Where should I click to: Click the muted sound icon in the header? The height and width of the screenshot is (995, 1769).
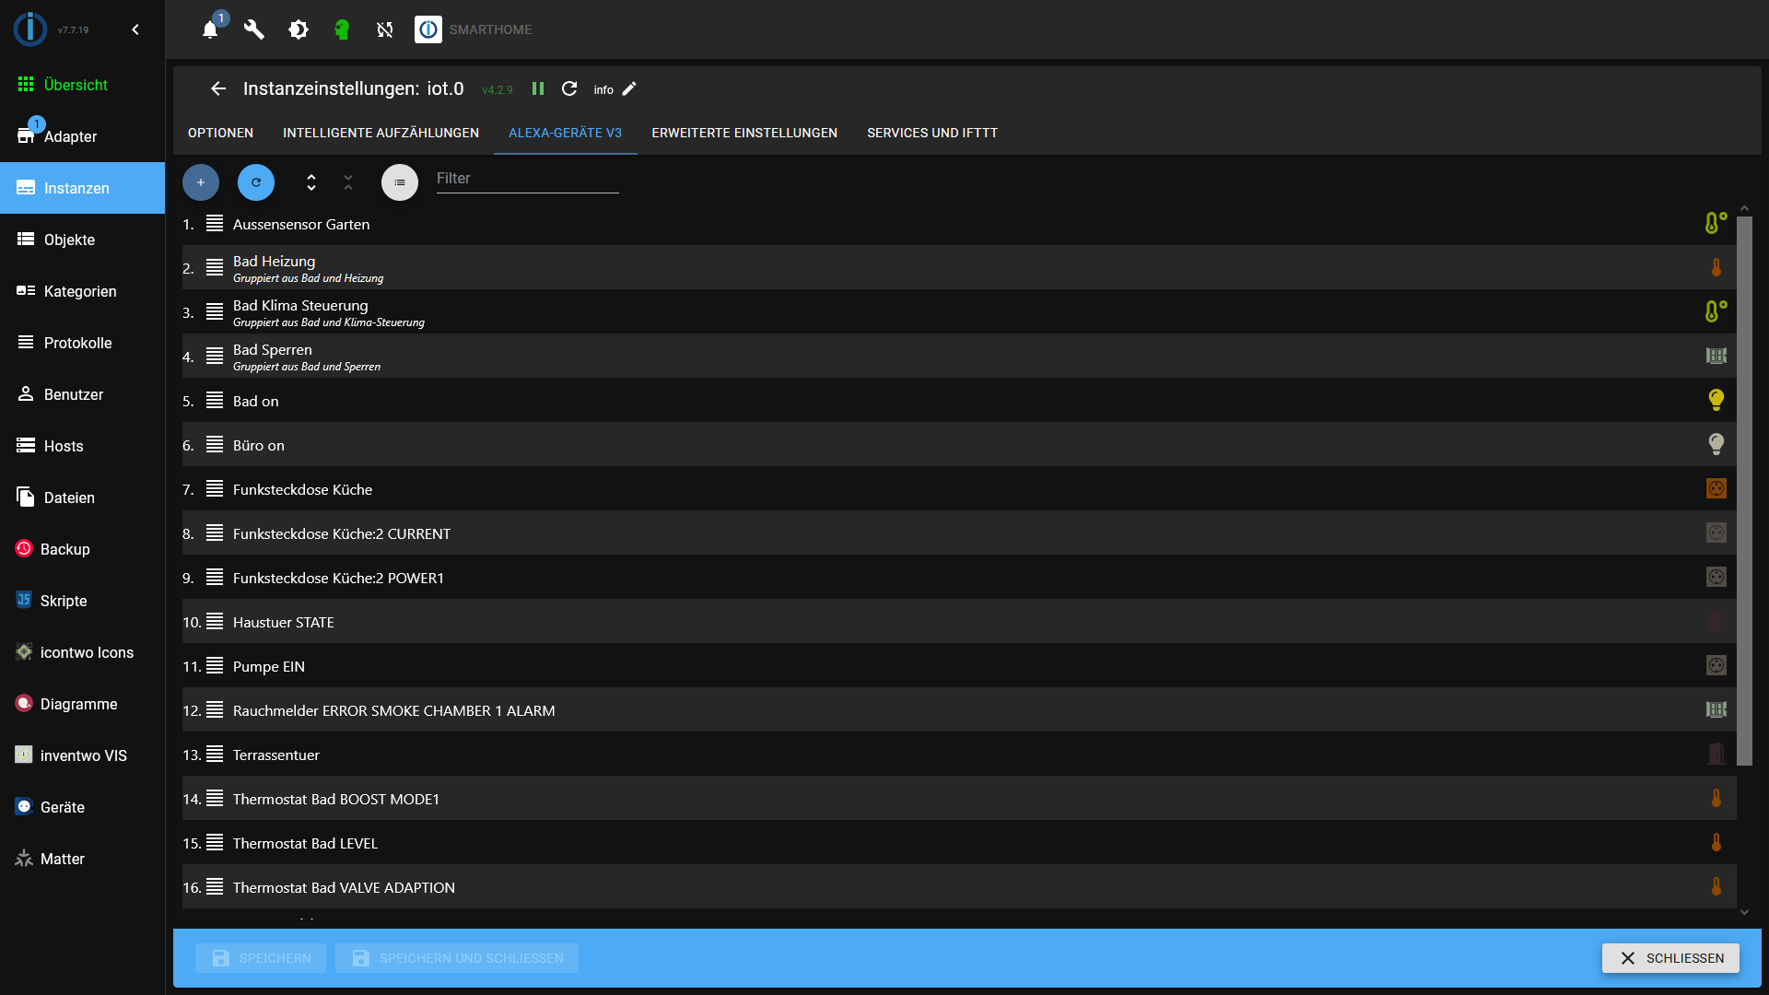(384, 29)
